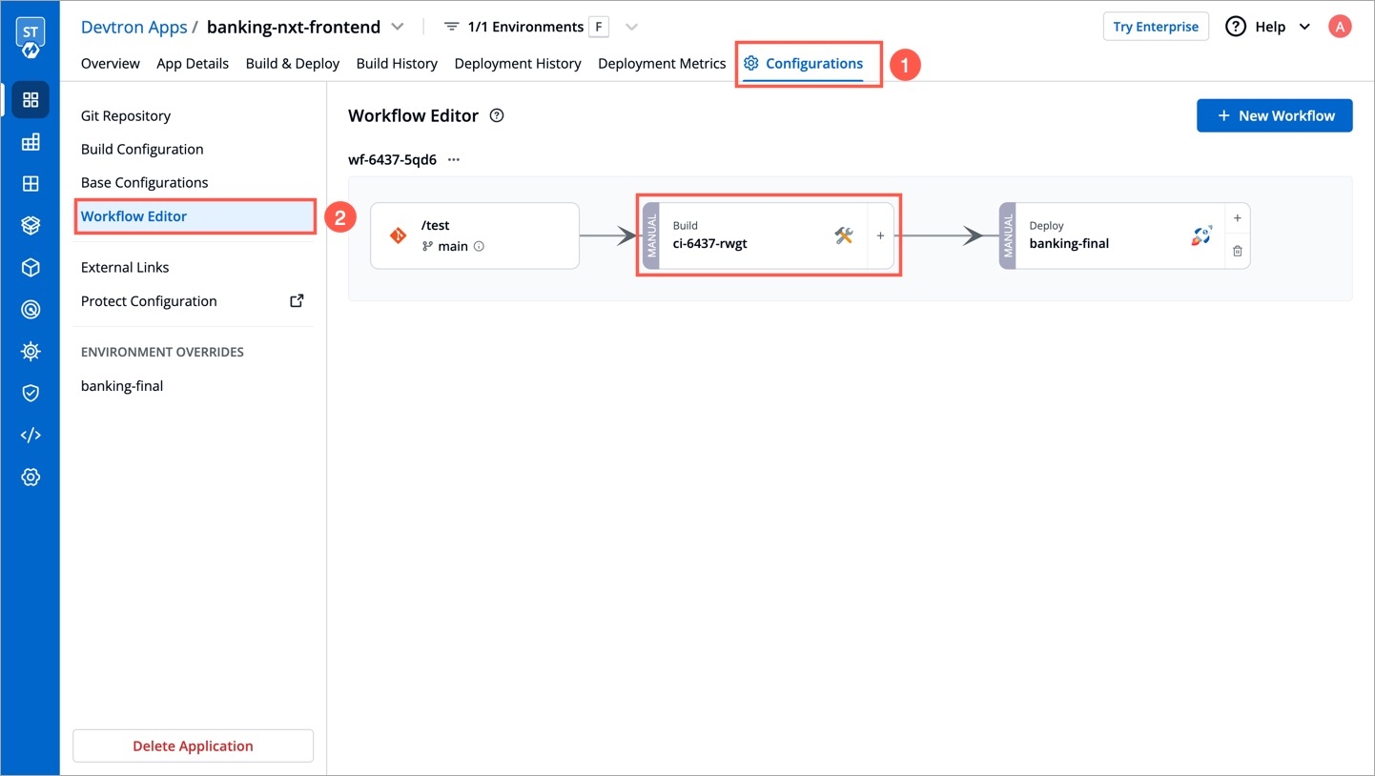Click the Workflow Editor help question icon
1375x776 pixels.
coord(496,116)
